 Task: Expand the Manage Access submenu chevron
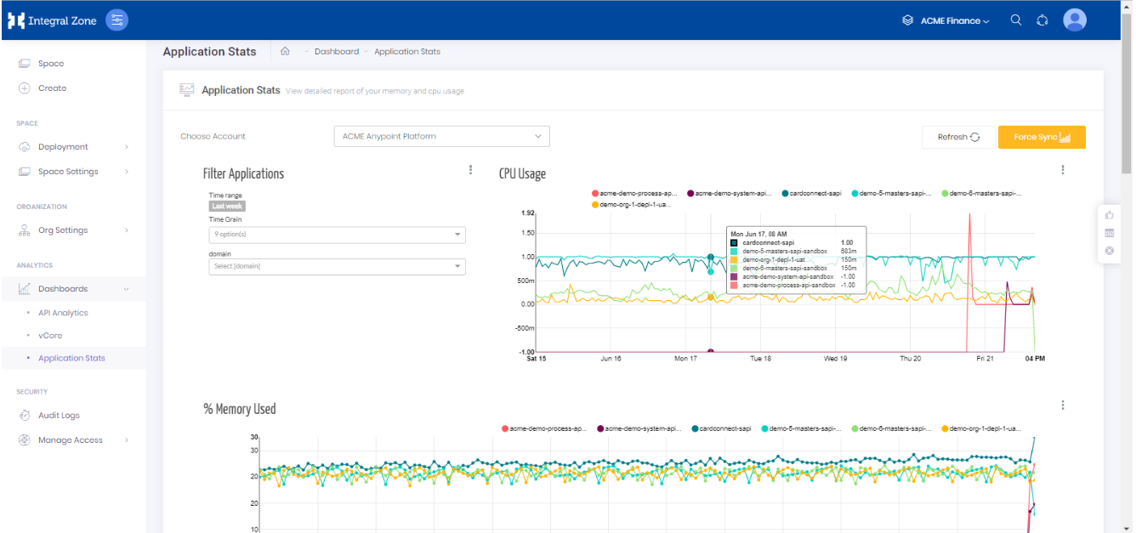coord(127,440)
